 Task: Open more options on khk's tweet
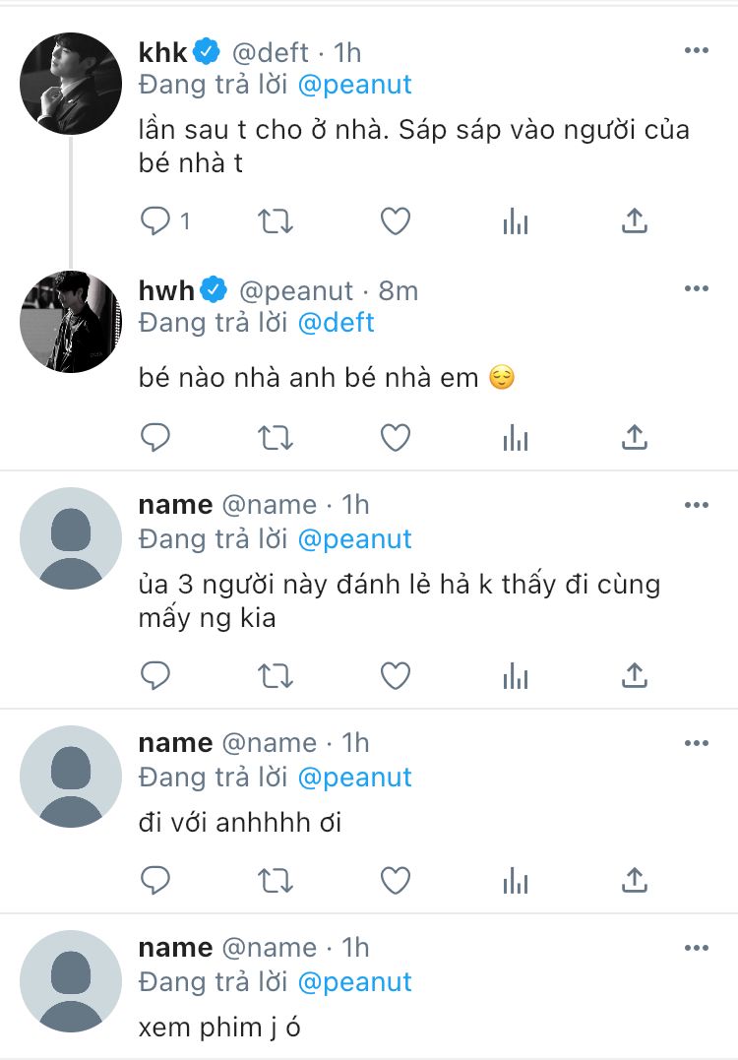click(x=696, y=50)
